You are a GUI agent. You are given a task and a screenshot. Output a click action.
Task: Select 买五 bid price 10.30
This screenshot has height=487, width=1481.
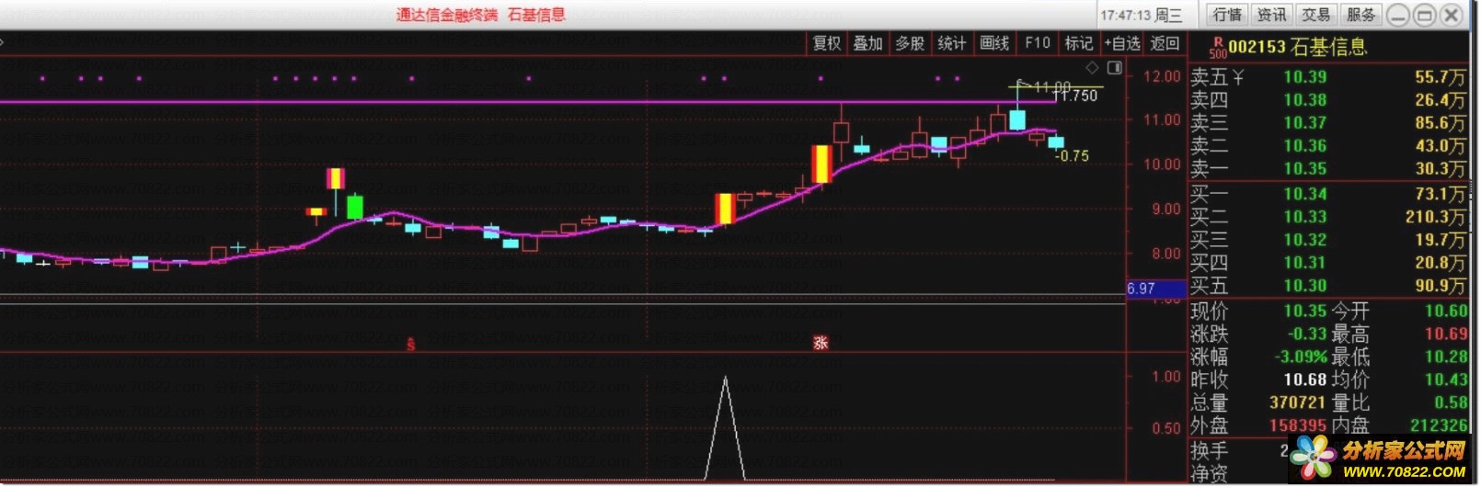(x=1304, y=286)
